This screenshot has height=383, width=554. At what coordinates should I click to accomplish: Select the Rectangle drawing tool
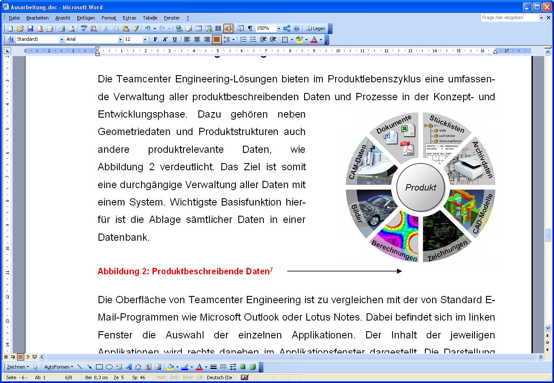(x=99, y=367)
